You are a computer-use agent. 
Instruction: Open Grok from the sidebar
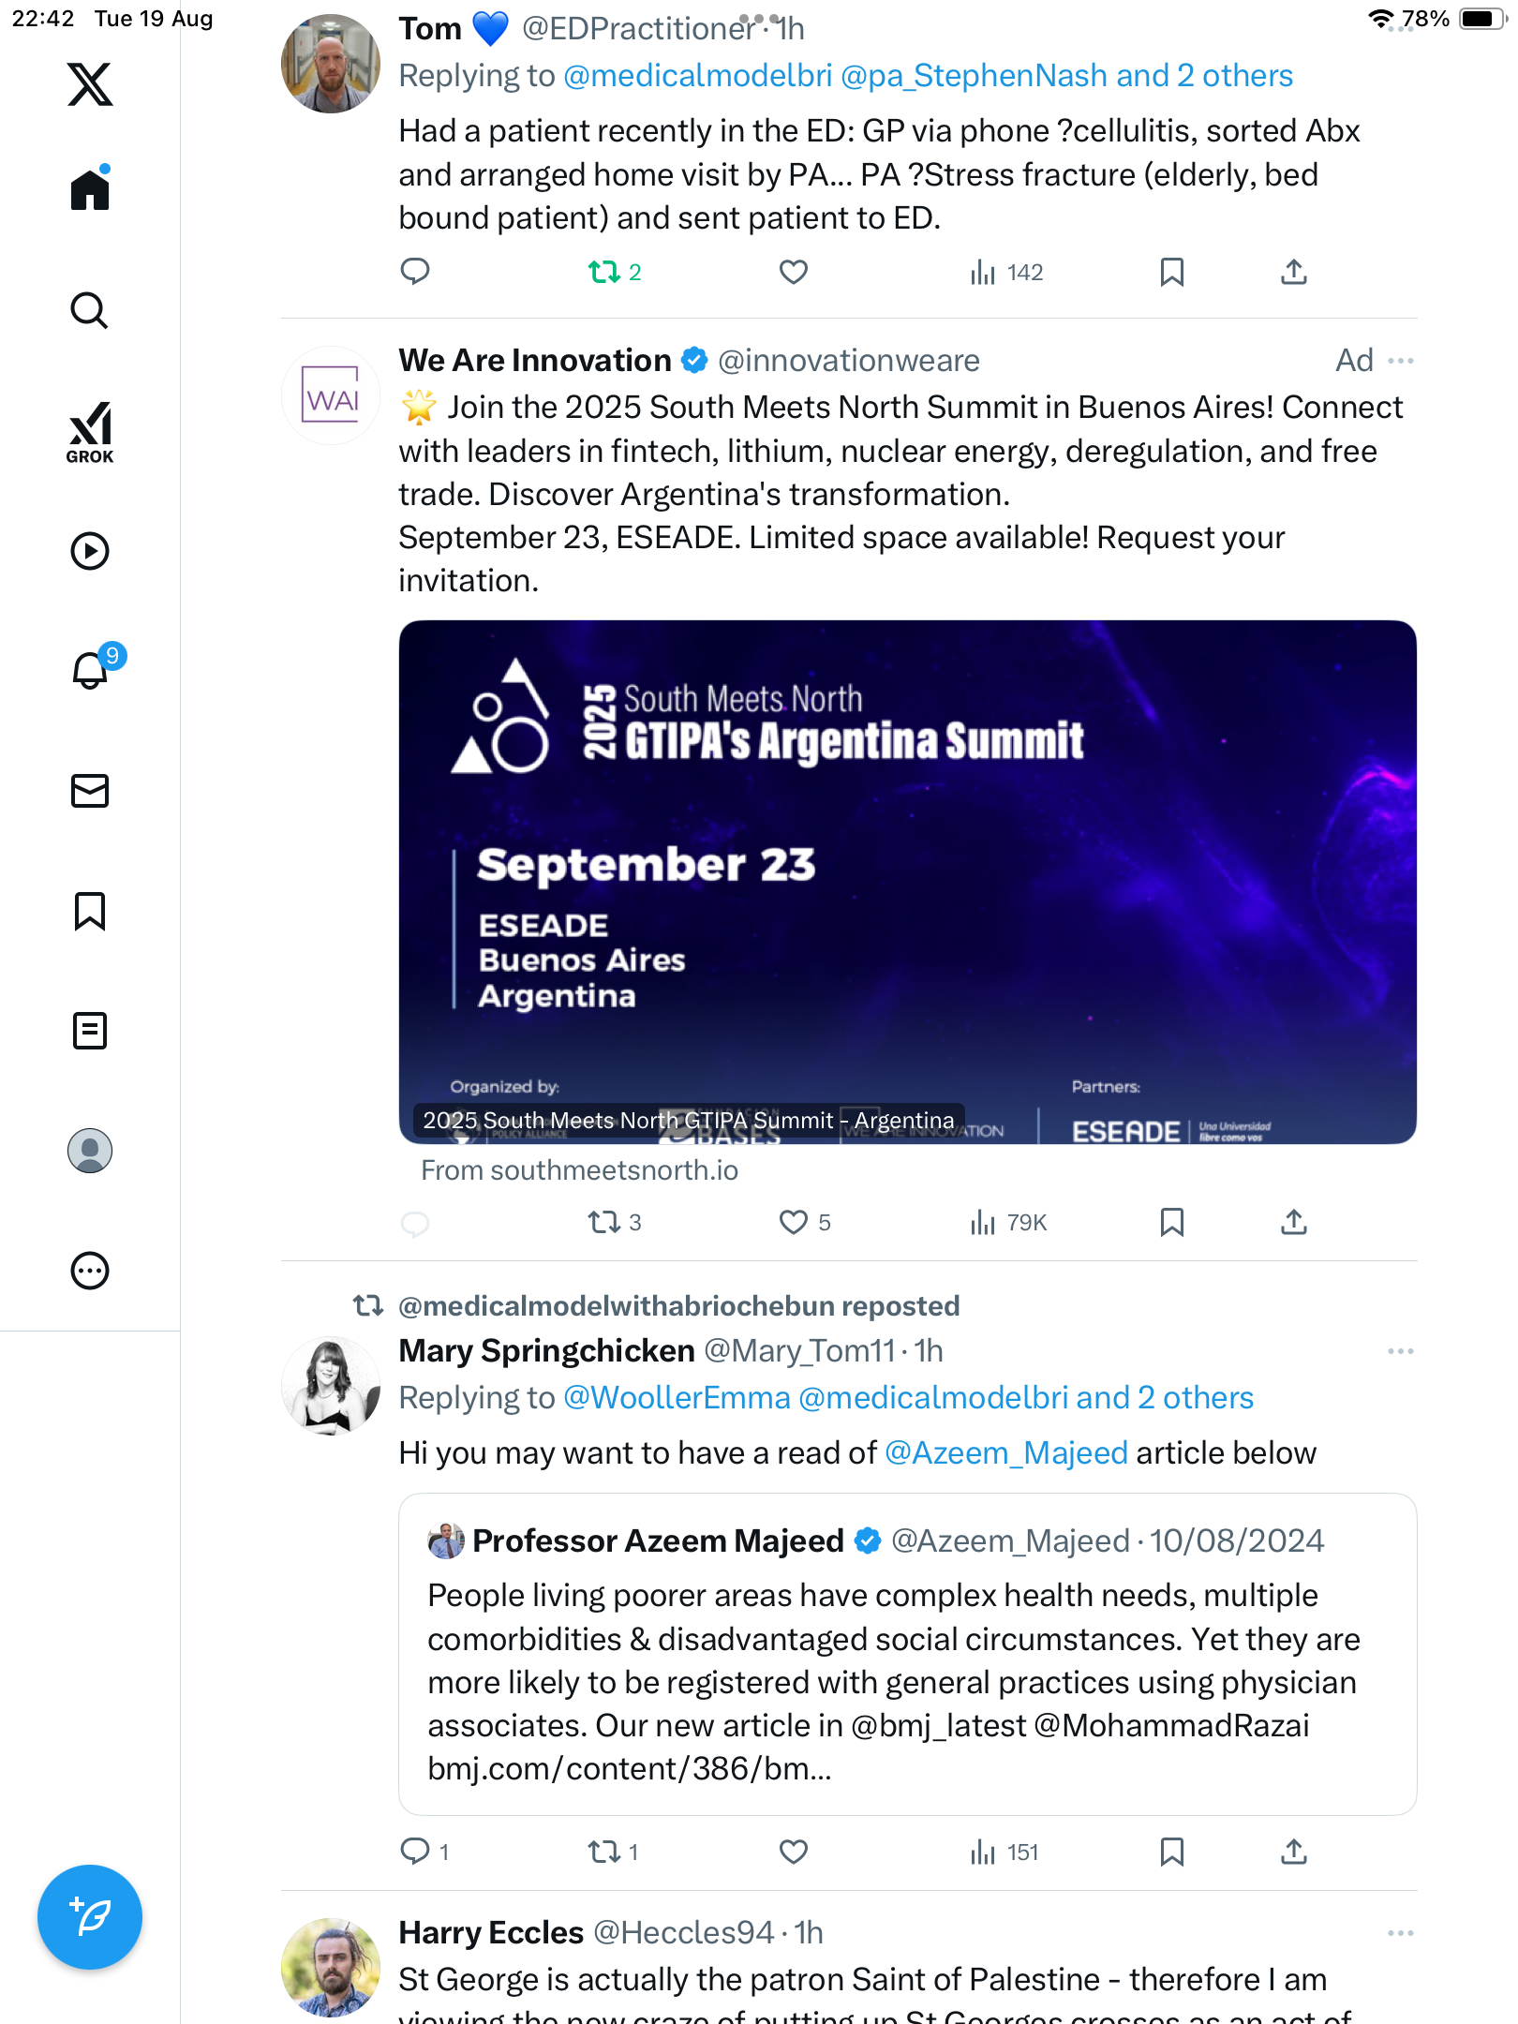[90, 432]
